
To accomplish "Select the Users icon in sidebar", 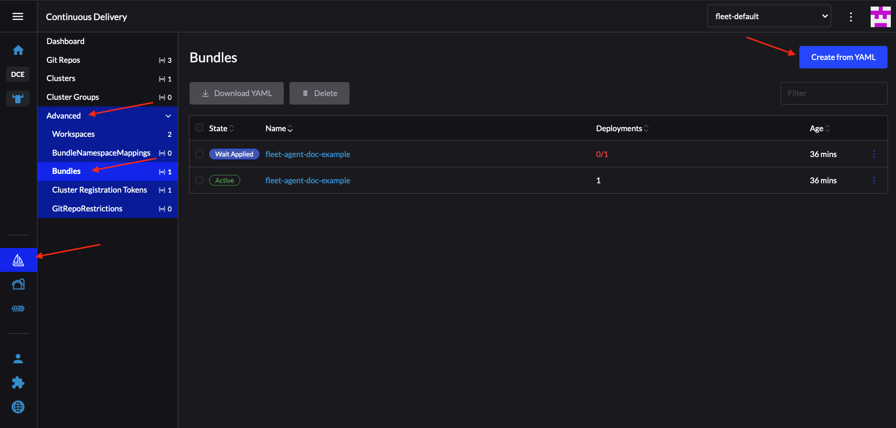I will (x=18, y=359).
